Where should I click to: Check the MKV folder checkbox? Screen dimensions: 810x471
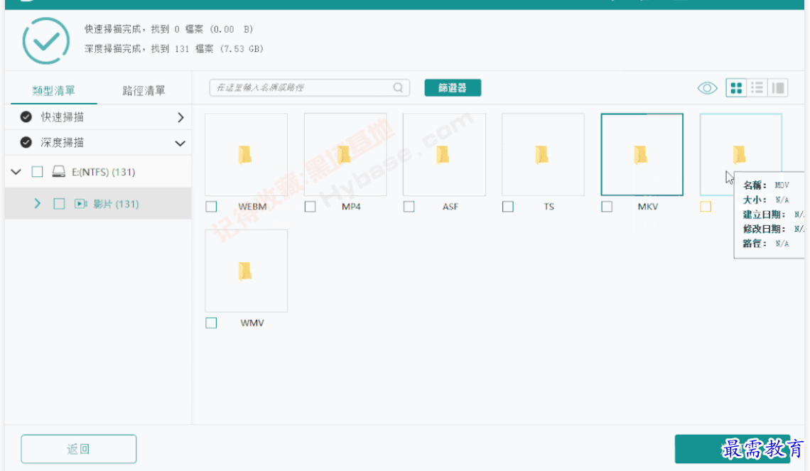(x=607, y=207)
